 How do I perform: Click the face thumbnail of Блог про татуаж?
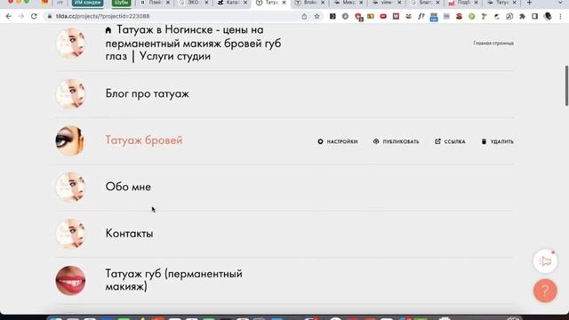coord(70,94)
